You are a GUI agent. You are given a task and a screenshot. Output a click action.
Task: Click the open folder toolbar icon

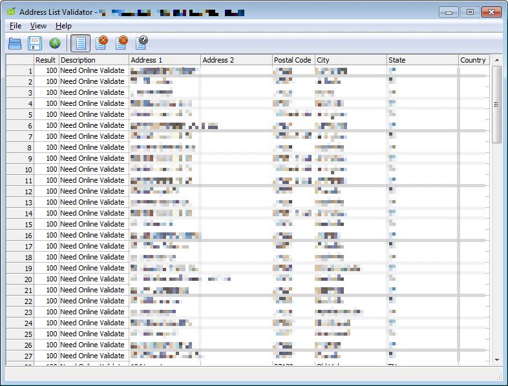(x=15, y=43)
